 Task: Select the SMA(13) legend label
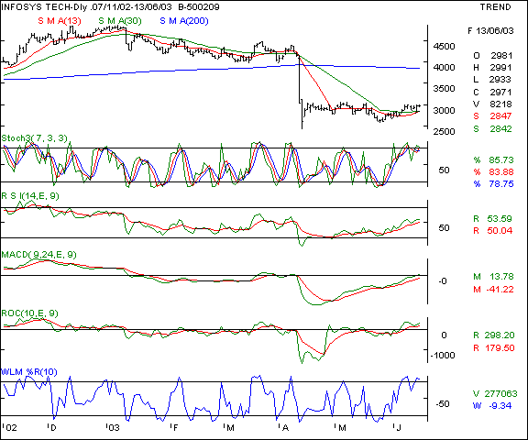pyautogui.click(x=60, y=21)
